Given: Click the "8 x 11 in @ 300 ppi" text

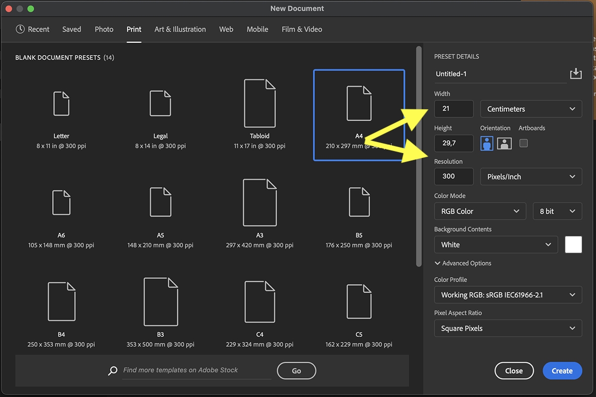Looking at the screenshot, I should pos(61,146).
